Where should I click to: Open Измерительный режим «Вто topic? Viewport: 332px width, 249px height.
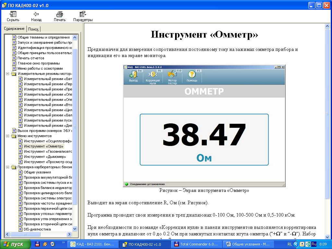coord(48,105)
